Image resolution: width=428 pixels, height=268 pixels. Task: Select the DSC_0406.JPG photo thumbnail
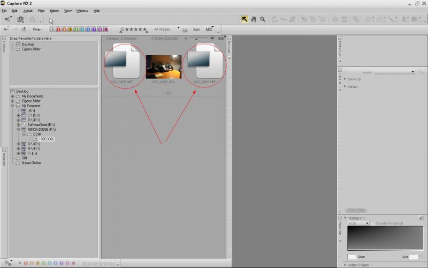[x=164, y=66]
